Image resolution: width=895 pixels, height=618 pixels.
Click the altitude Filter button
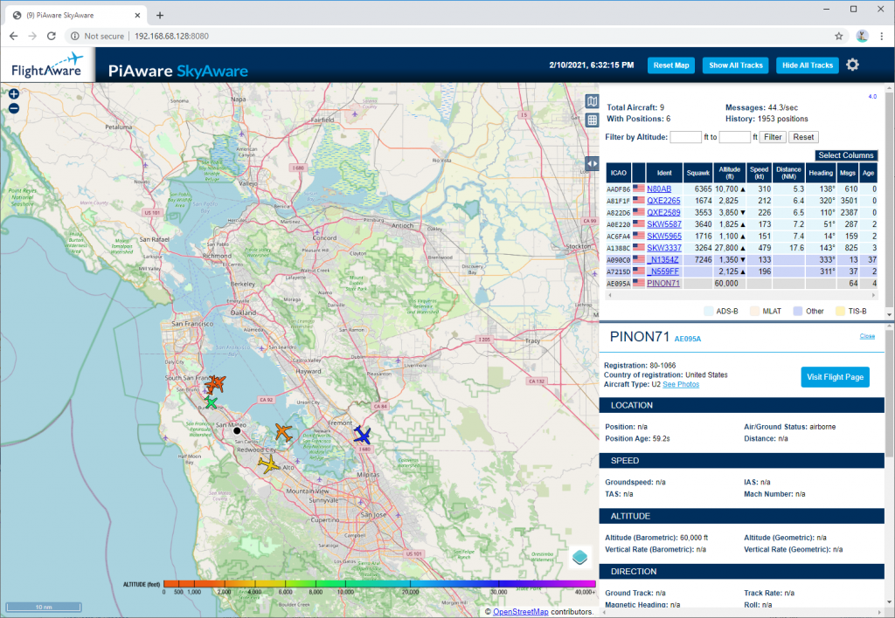coord(773,137)
